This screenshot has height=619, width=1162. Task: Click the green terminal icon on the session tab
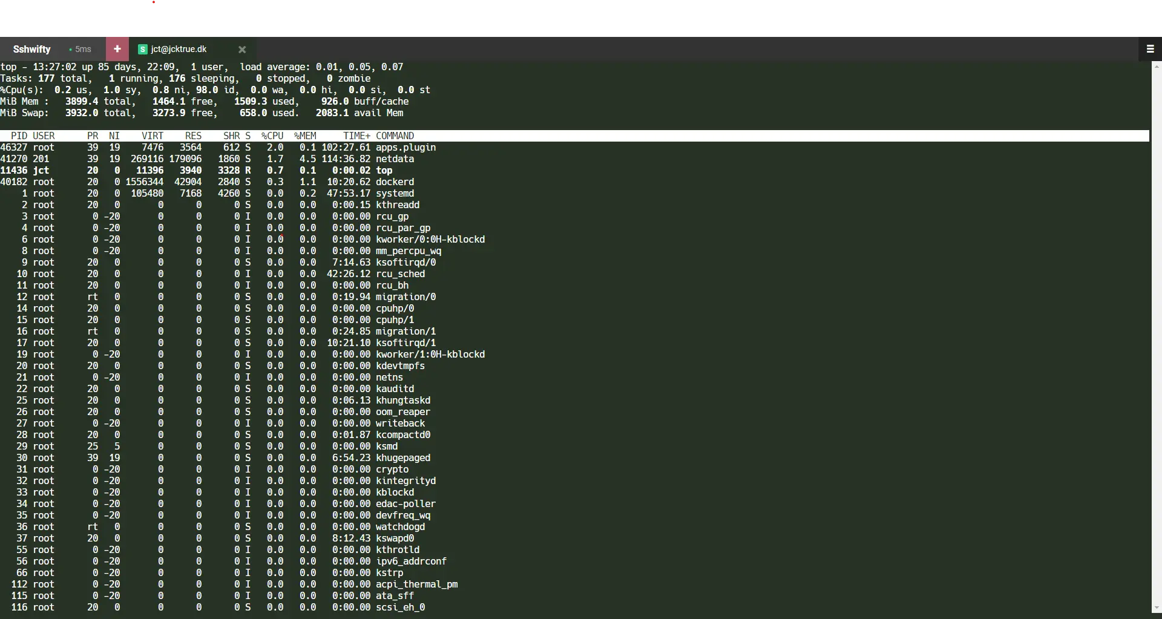[x=143, y=50]
